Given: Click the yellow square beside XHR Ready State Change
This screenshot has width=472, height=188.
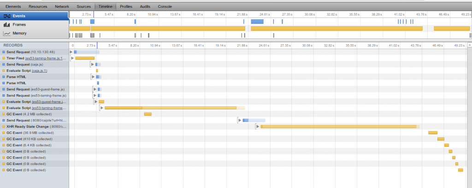Looking at the screenshot, I should coord(4,126).
